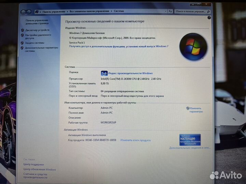This screenshot has height=184, width=246.
Task: Minimize the System window
Action: [x=193, y=4]
